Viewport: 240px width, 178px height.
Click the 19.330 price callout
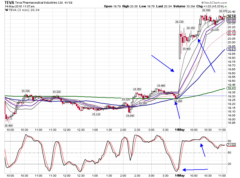click(26, 91)
